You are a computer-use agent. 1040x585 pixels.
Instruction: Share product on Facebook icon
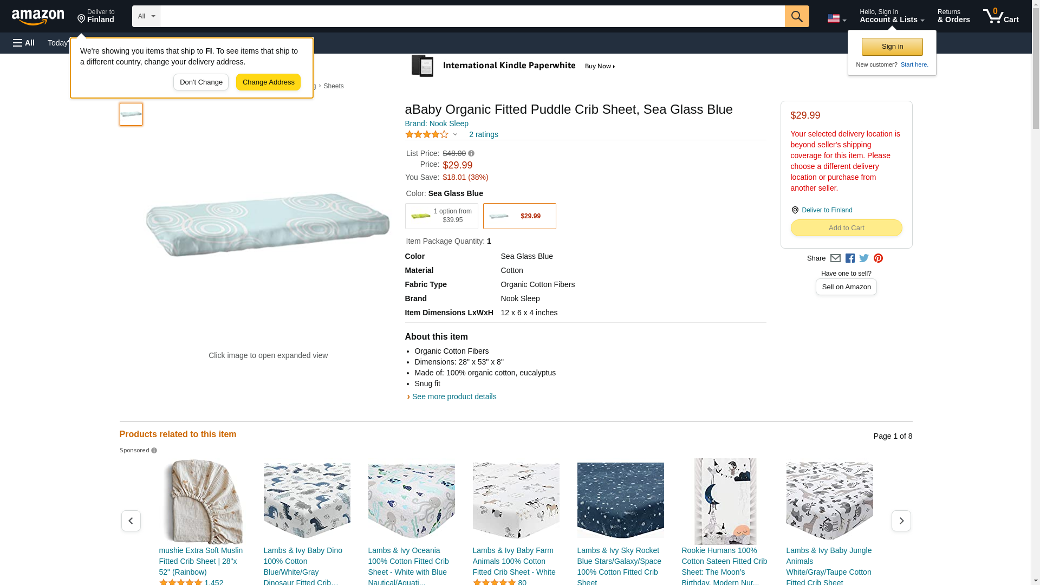click(850, 258)
